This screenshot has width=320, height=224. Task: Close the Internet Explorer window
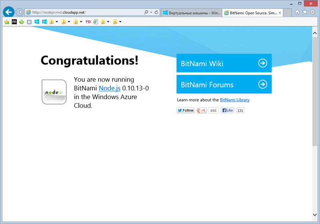(x=311, y=4)
